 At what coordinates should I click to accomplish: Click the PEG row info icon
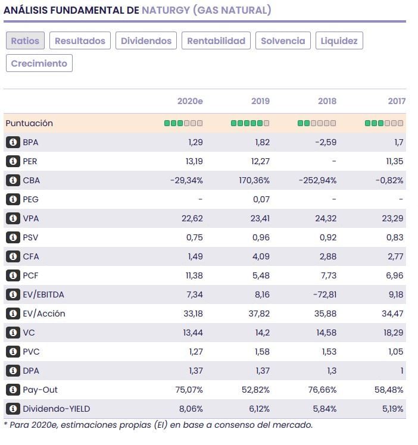(x=13, y=199)
